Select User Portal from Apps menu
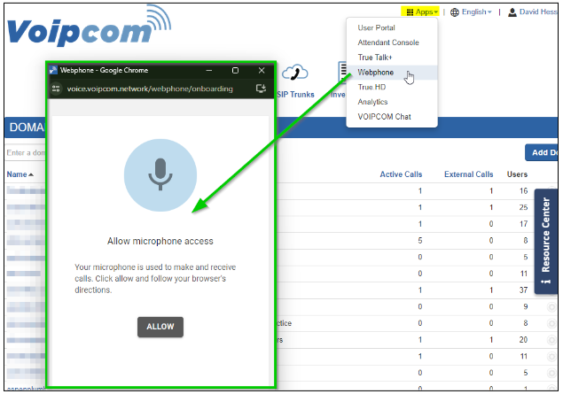The height and width of the screenshot is (394, 563). [x=376, y=27]
